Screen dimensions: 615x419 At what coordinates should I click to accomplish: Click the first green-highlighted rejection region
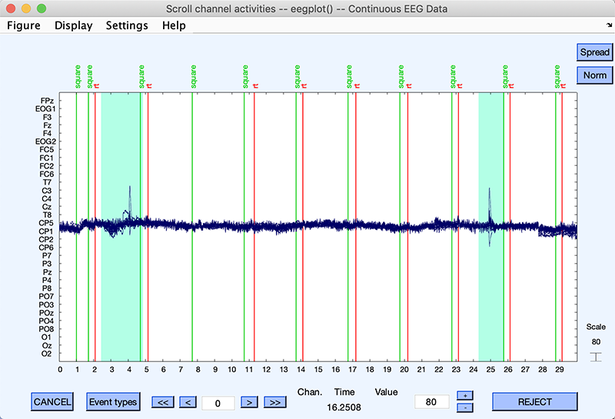(120, 292)
